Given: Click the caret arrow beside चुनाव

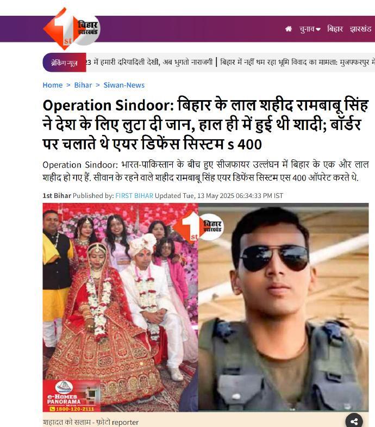Looking at the screenshot, I should tap(318, 29).
